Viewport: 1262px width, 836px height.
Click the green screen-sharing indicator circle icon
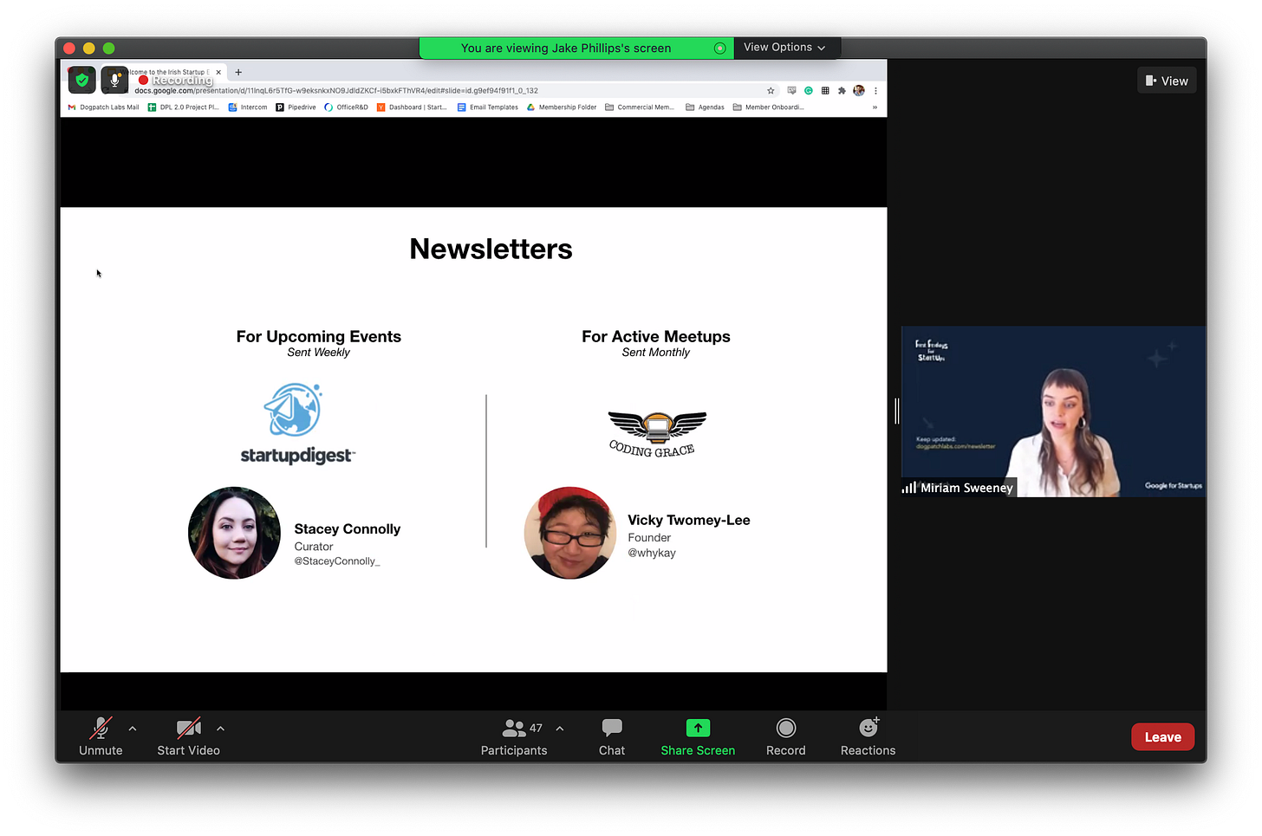[x=719, y=49]
